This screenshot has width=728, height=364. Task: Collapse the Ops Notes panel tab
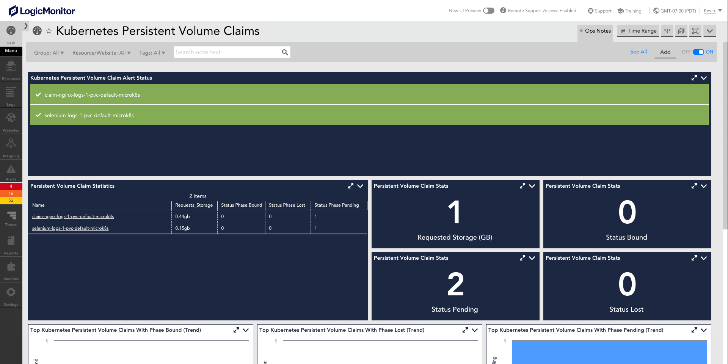point(595,31)
